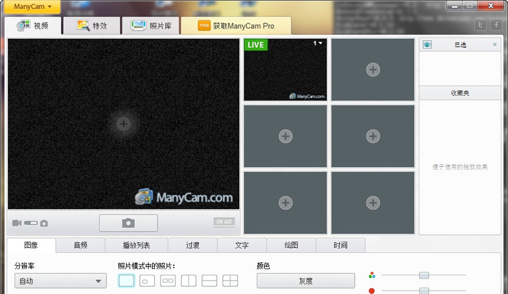The height and width of the screenshot is (294, 508).
Task: Open the ManyCam main menu dropdown
Action: click(32, 6)
